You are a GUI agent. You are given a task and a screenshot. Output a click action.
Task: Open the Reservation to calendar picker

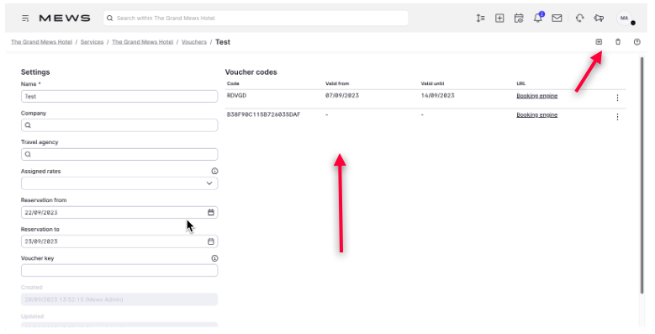coord(211,241)
